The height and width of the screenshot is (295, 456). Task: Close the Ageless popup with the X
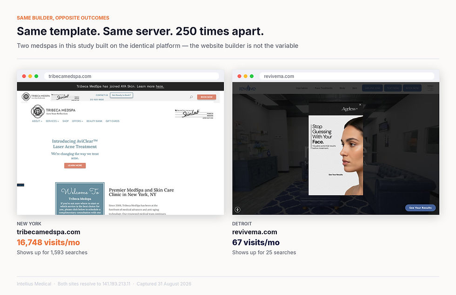click(360, 105)
